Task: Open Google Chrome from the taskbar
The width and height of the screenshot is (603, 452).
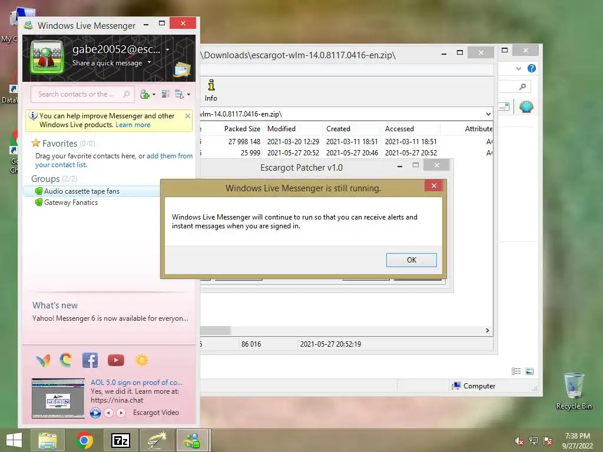Action: [x=84, y=440]
